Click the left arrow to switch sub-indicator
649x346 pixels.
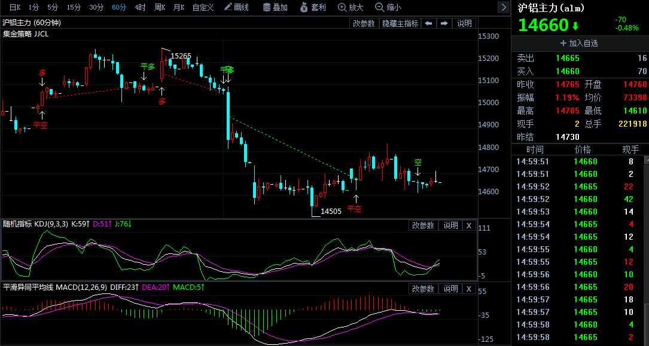tap(427, 23)
